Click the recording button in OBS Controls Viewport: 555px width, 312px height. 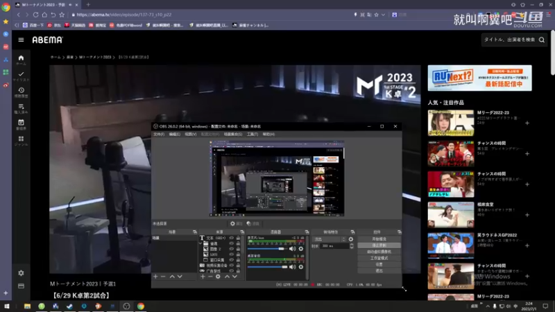[379, 245]
